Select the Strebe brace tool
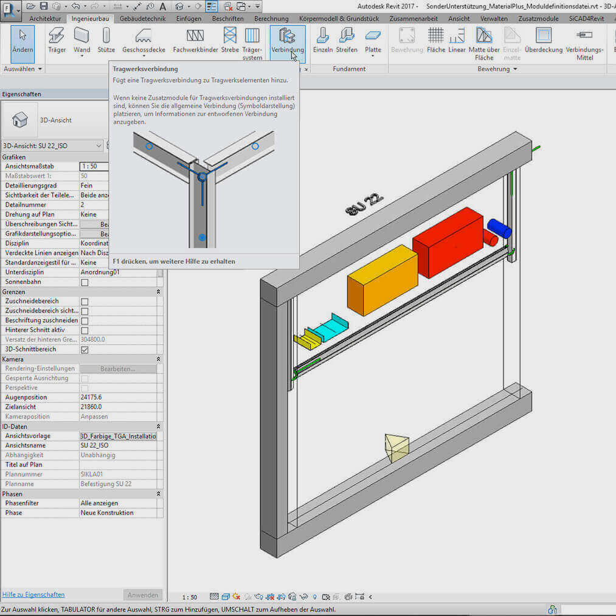Screen dimensions: 616x616 point(230,40)
